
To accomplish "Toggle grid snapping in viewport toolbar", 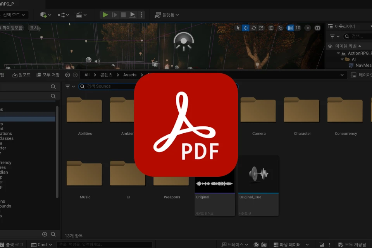I will [290, 28].
